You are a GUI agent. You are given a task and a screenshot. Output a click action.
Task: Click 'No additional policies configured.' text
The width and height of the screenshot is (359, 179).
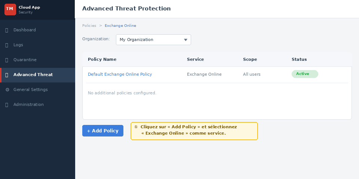point(122,93)
